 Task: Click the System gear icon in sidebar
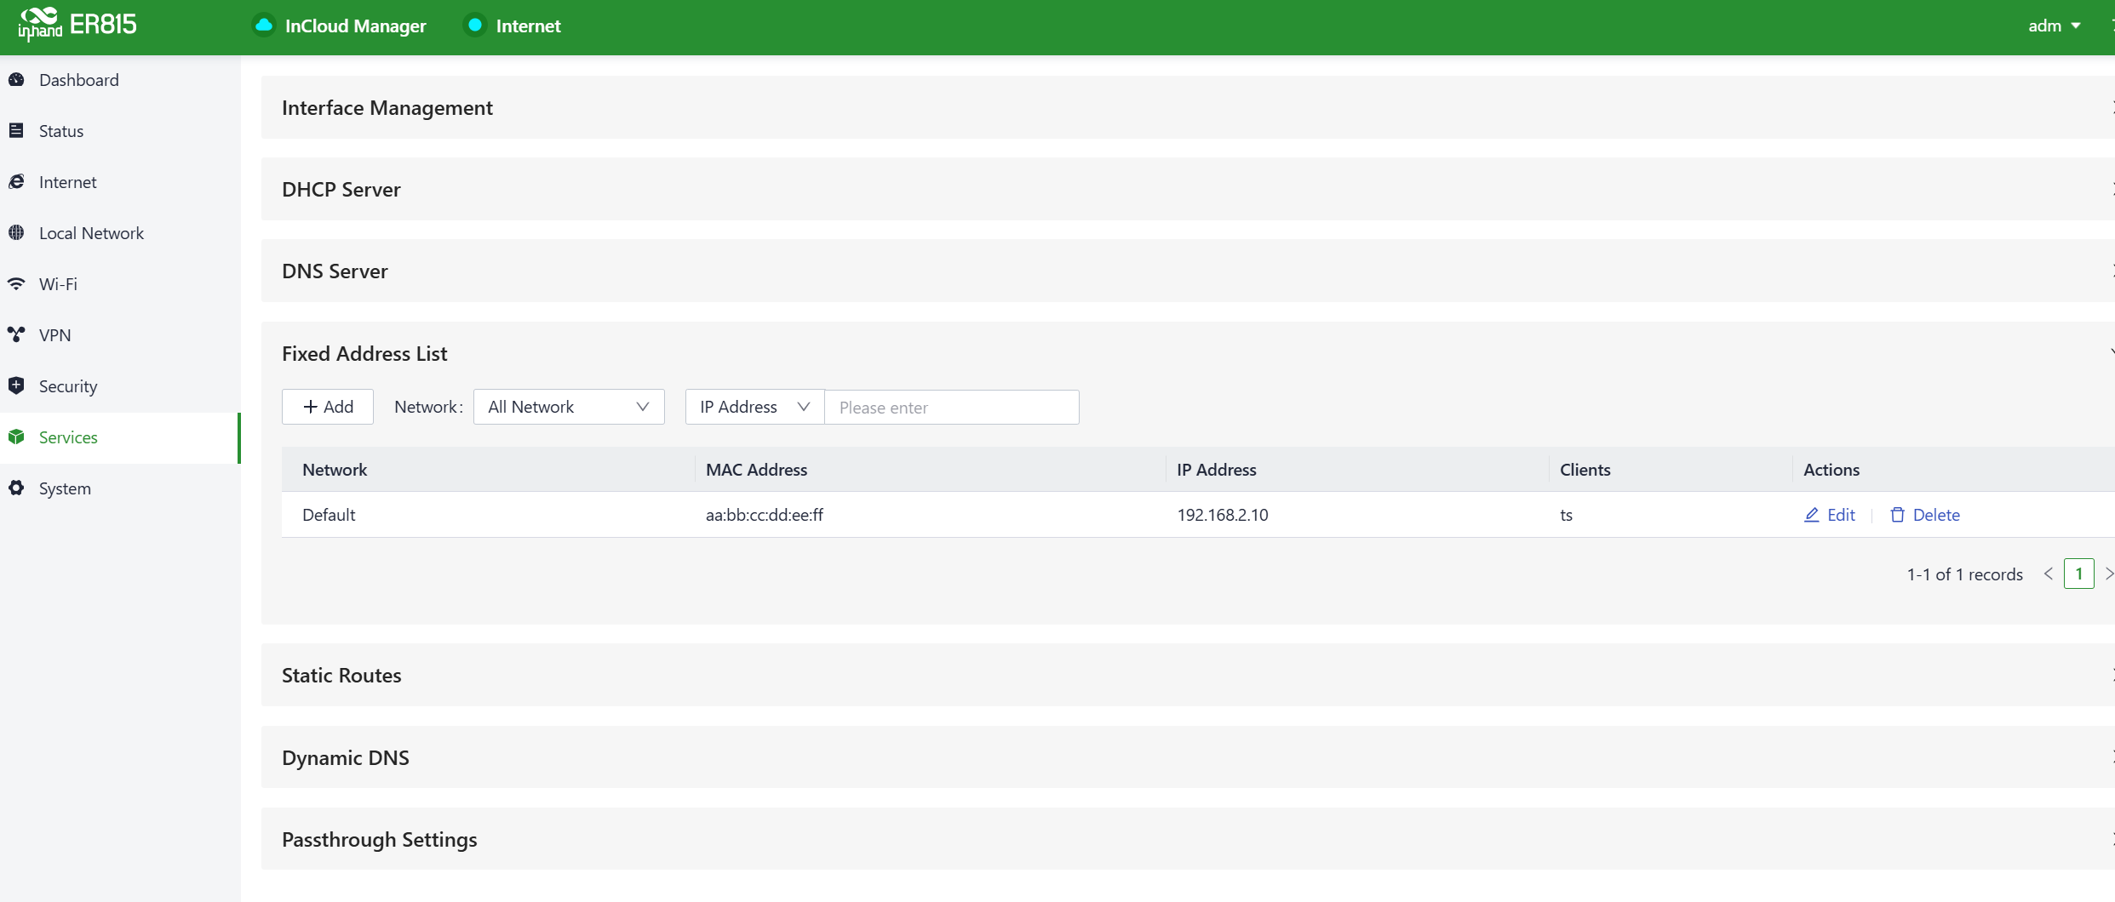(x=16, y=488)
